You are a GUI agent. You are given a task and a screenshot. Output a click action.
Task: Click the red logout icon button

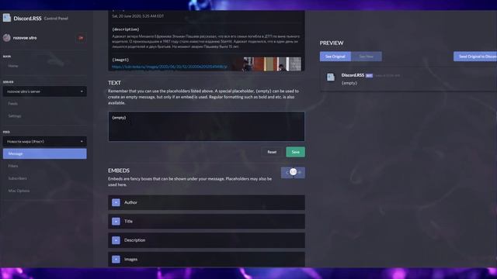tap(81, 38)
